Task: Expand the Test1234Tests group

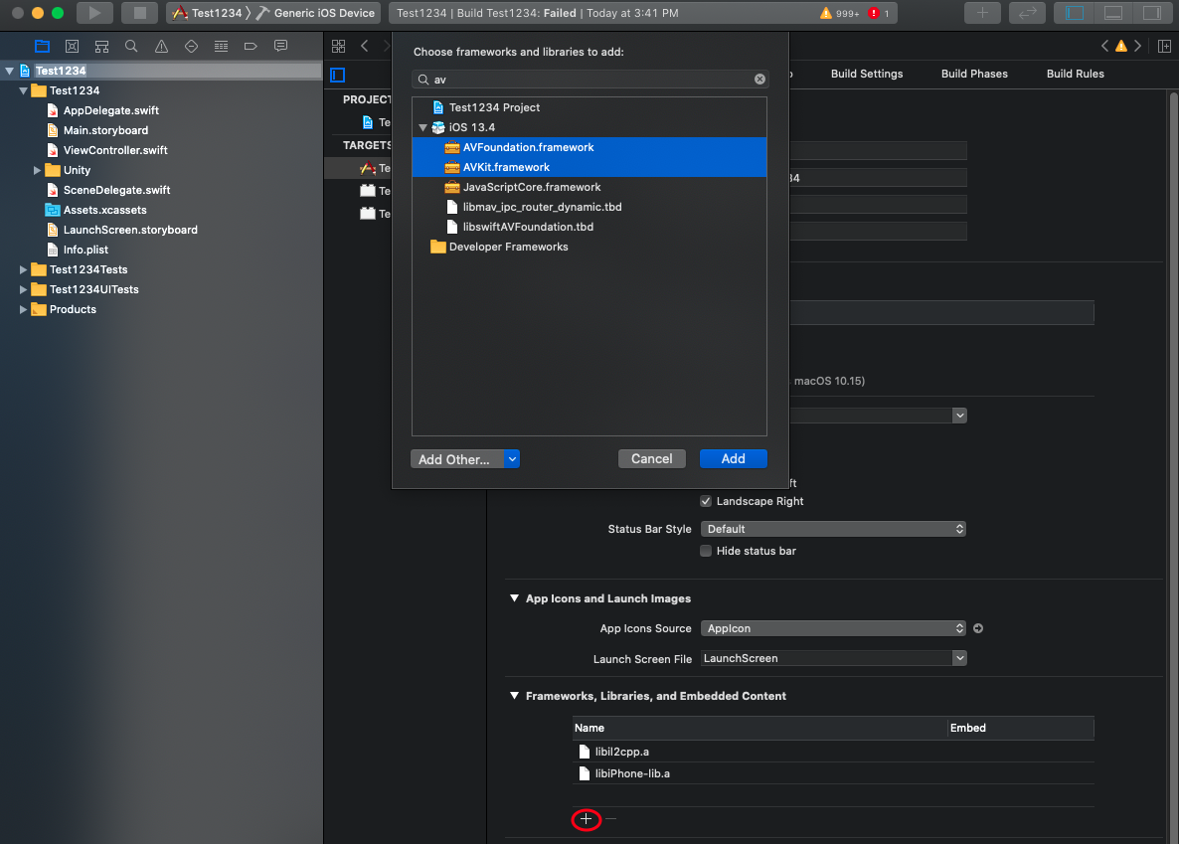Action: click(x=23, y=269)
